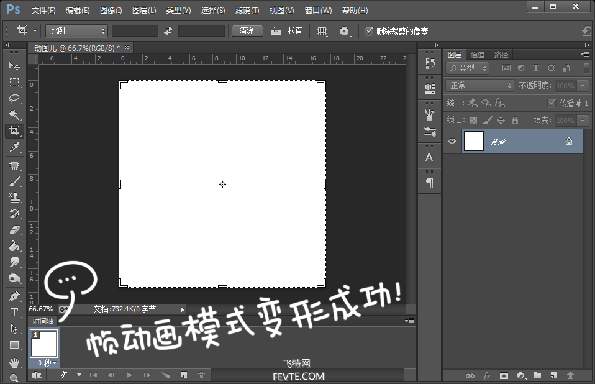This screenshot has height=384, width=595.
Task: Select the Pen tool
Action: (14, 296)
